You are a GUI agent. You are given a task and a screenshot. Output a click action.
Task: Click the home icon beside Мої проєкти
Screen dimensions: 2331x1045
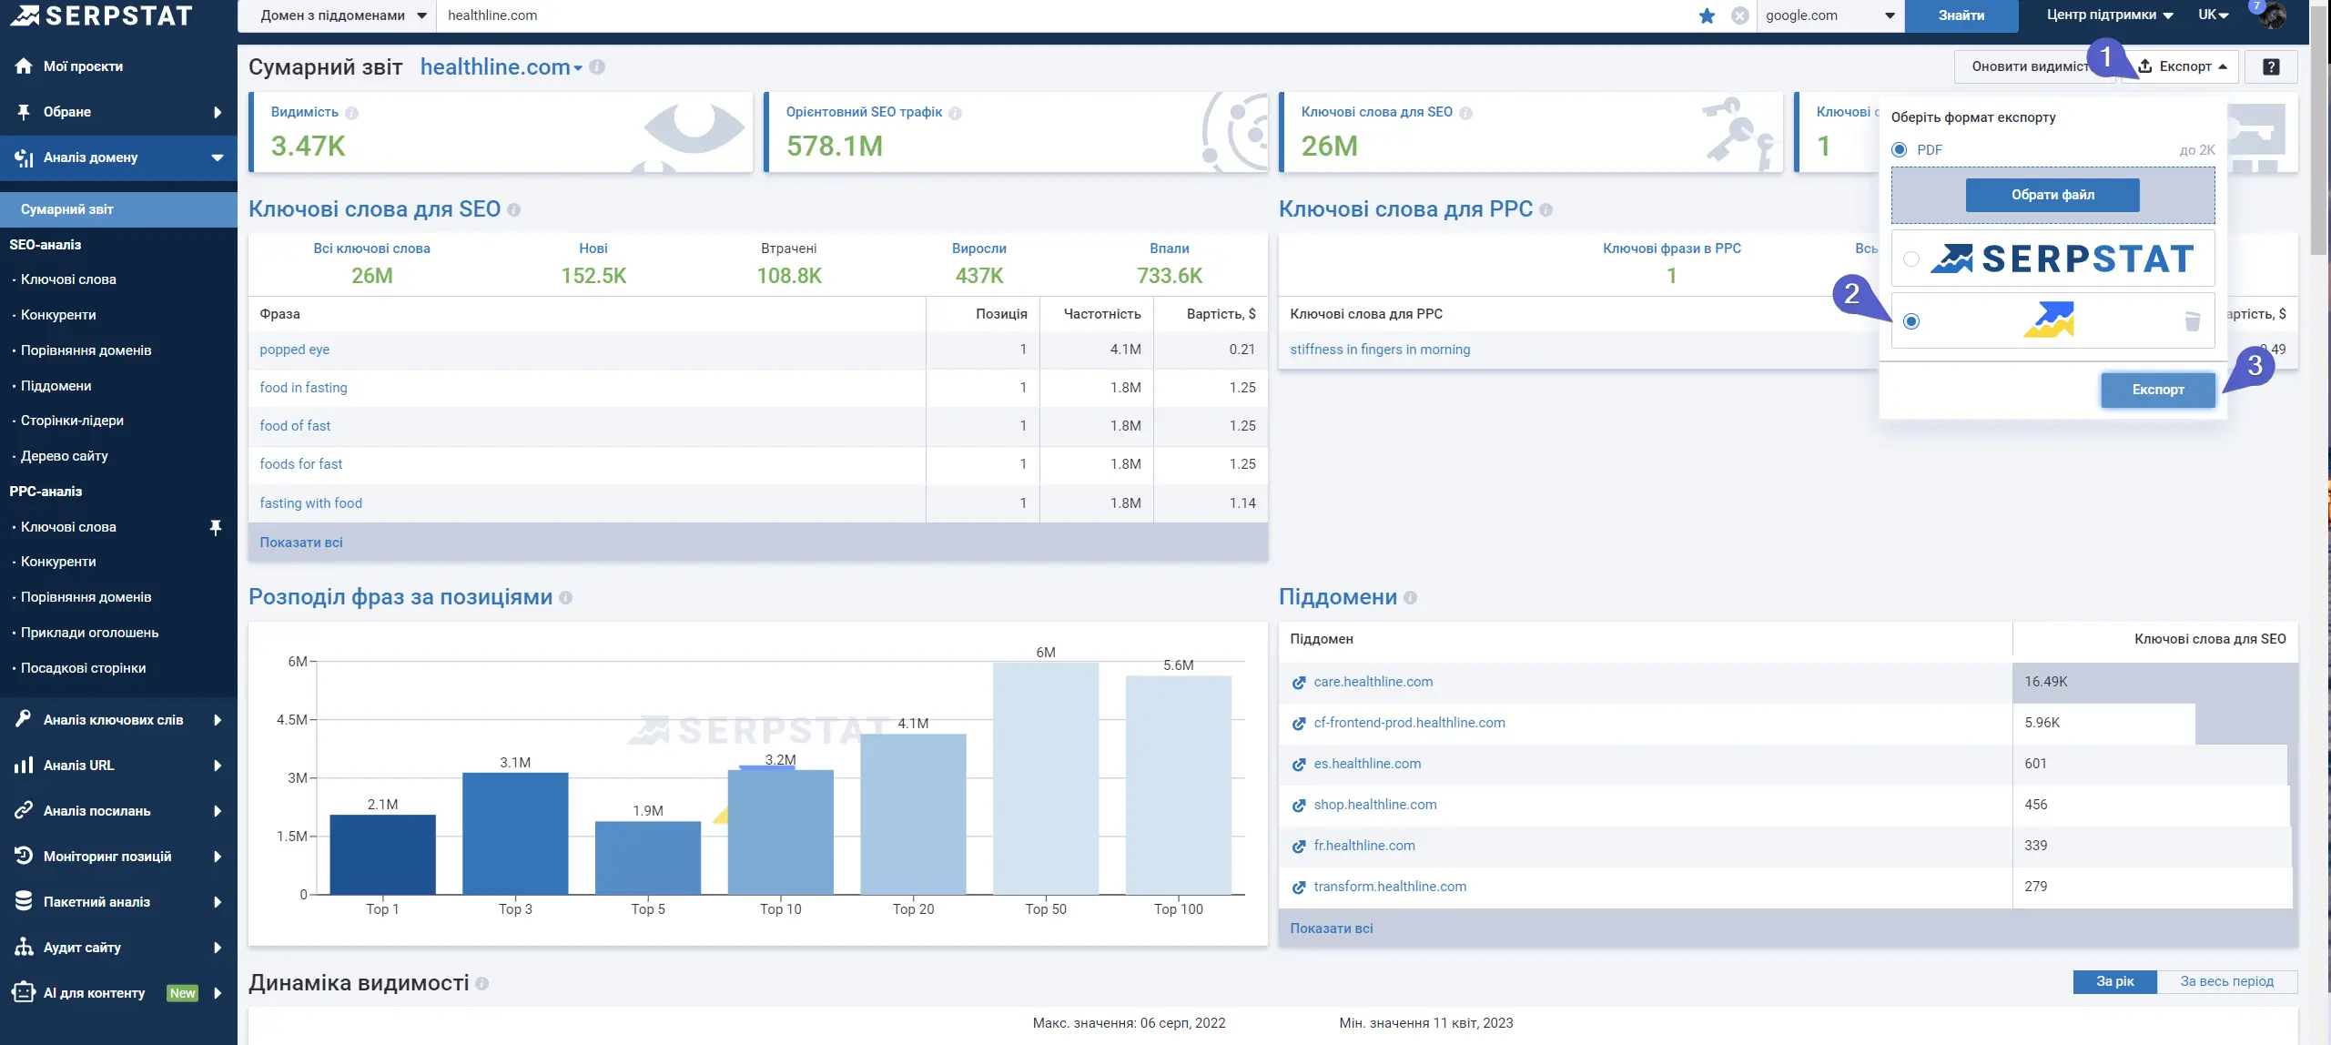(x=24, y=66)
